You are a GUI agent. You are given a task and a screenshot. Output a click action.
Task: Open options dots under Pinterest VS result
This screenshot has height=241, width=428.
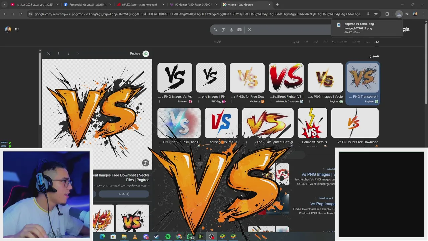coord(159,101)
